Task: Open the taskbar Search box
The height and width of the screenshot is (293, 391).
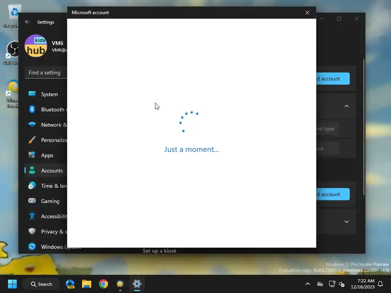Action: (x=41, y=284)
